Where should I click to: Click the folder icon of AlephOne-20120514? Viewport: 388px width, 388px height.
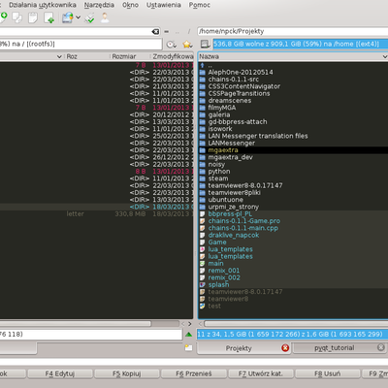(x=203, y=72)
